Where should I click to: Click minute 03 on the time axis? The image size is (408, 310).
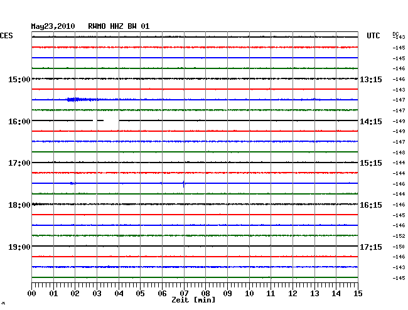coord(97,294)
